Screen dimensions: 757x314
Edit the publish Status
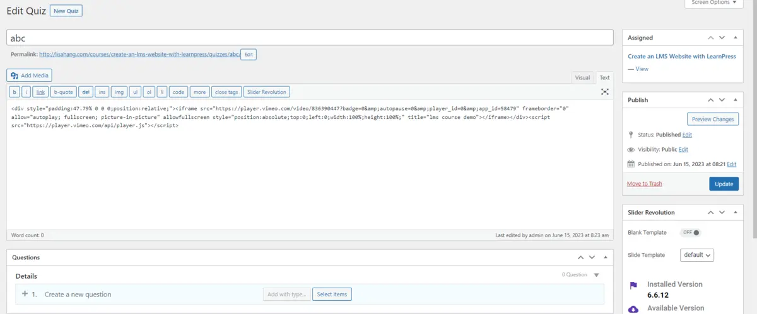[687, 135]
